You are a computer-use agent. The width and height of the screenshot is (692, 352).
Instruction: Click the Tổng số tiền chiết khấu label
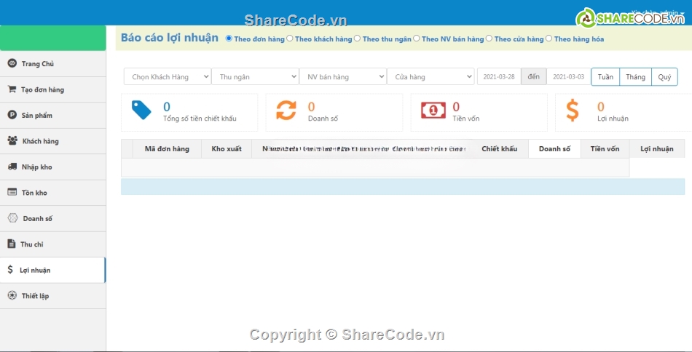click(200, 119)
